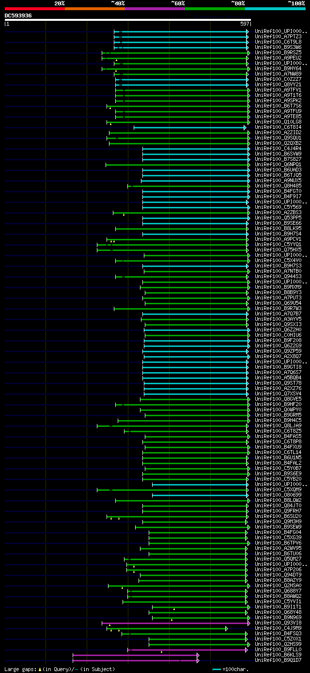Open hit UniRef100_A7PTZ3
310x673 pixels.
click(x=279, y=36)
